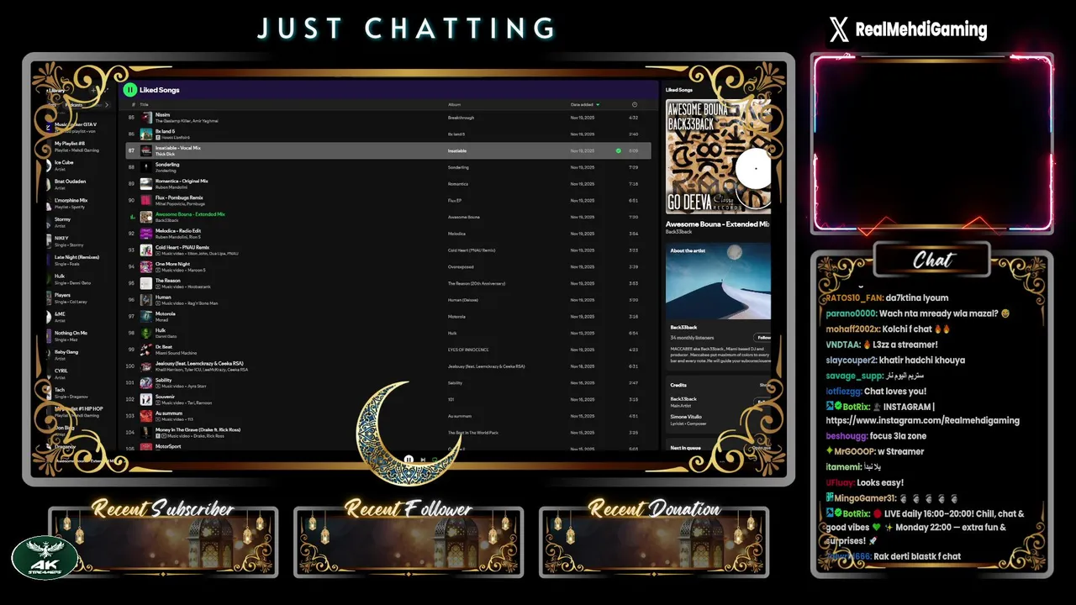This screenshot has height=605, width=1076.
Task: Open Stormy artist in library
Action: pos(76,222)
